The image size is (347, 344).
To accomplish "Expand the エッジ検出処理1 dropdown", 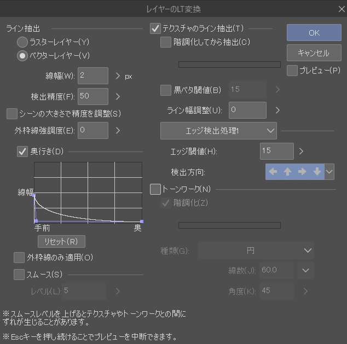I will click(x=218, y=131).
